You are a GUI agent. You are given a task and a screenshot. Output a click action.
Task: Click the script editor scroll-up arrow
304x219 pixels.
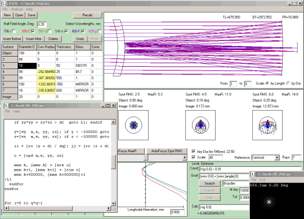pyautogui.click(x=113, y=122)
